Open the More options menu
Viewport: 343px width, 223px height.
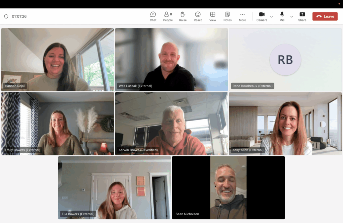[243, 16]
